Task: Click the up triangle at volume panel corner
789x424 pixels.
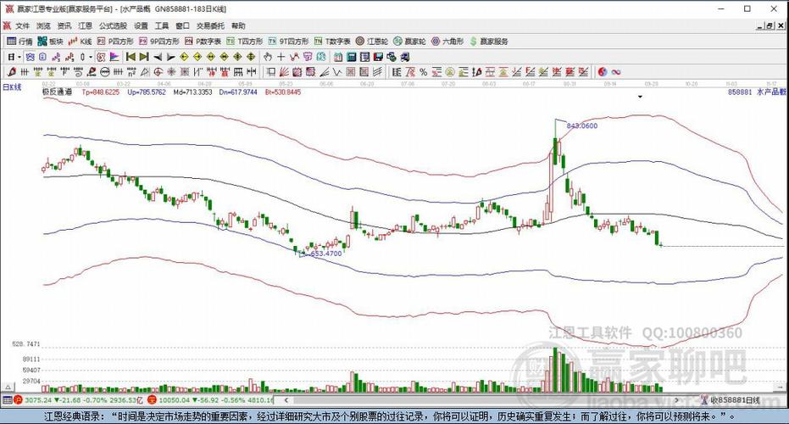Action: click(8, 388)
